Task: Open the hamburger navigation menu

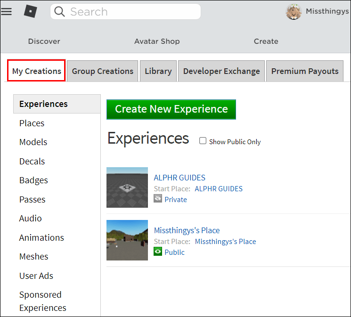Action: click(x=6, y=11)
